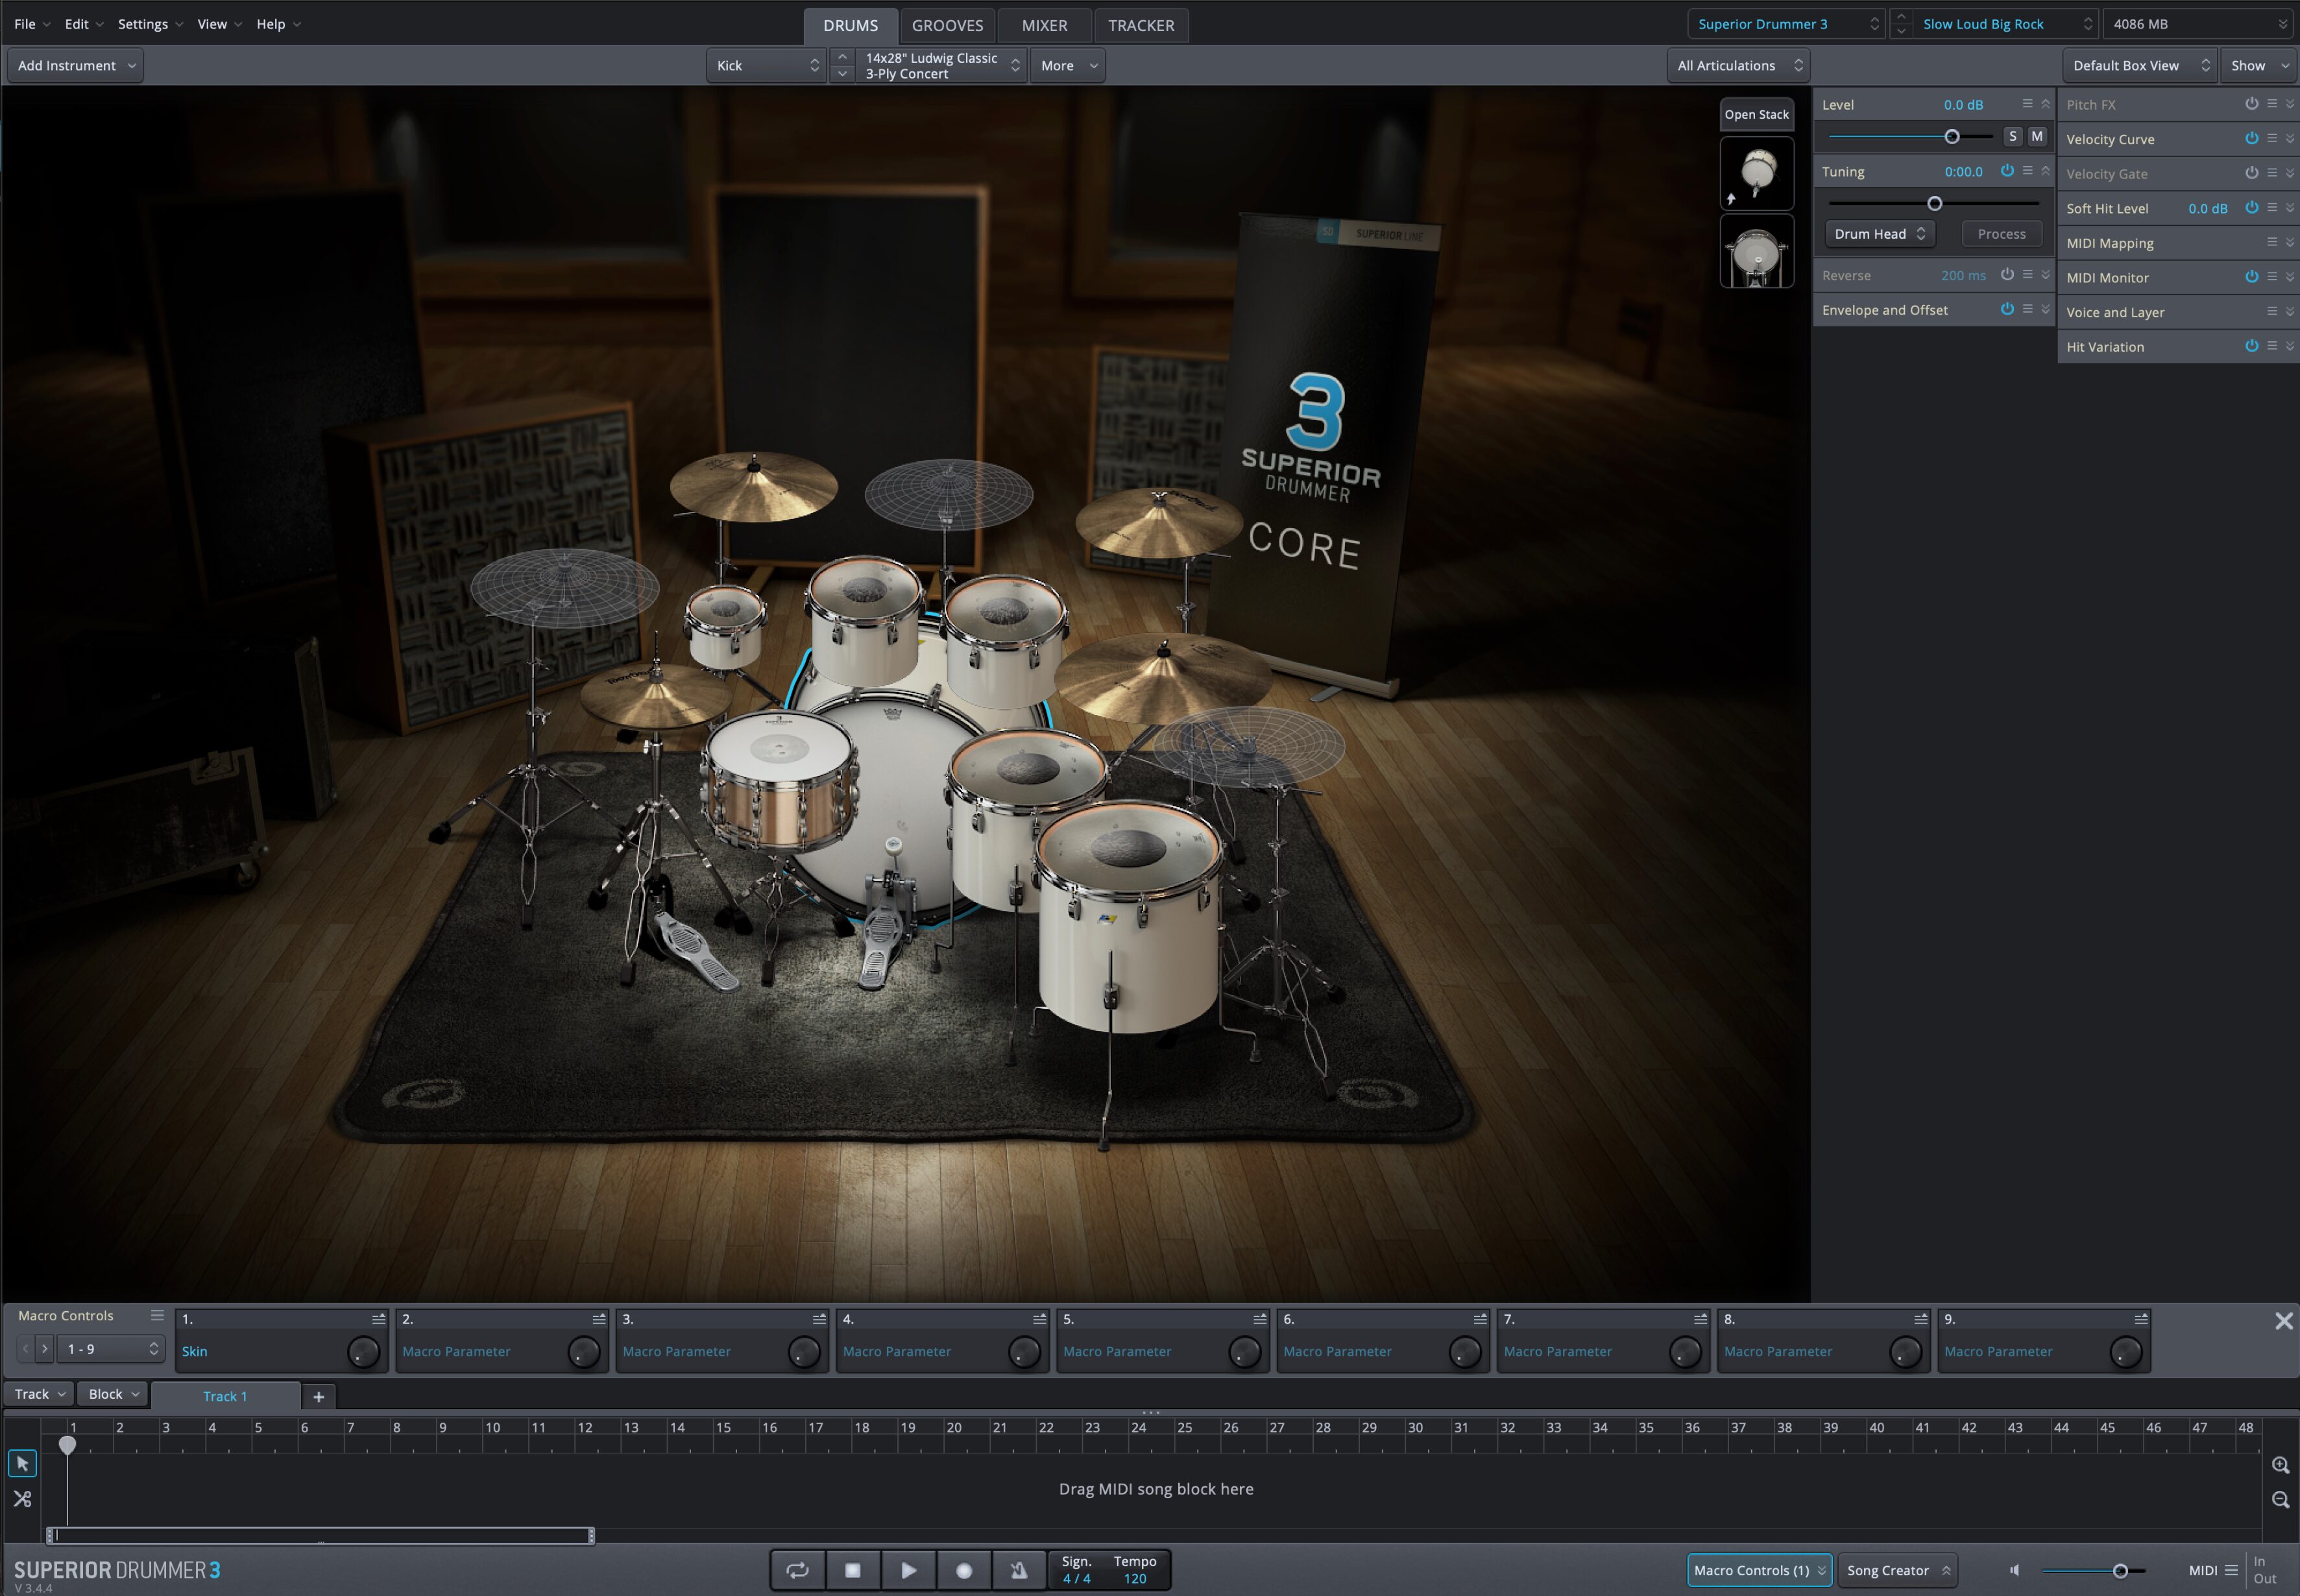2300x1596 pixels.
Task: Toggle loop playback in the transport bar
Action: [x=797, y=1570]
